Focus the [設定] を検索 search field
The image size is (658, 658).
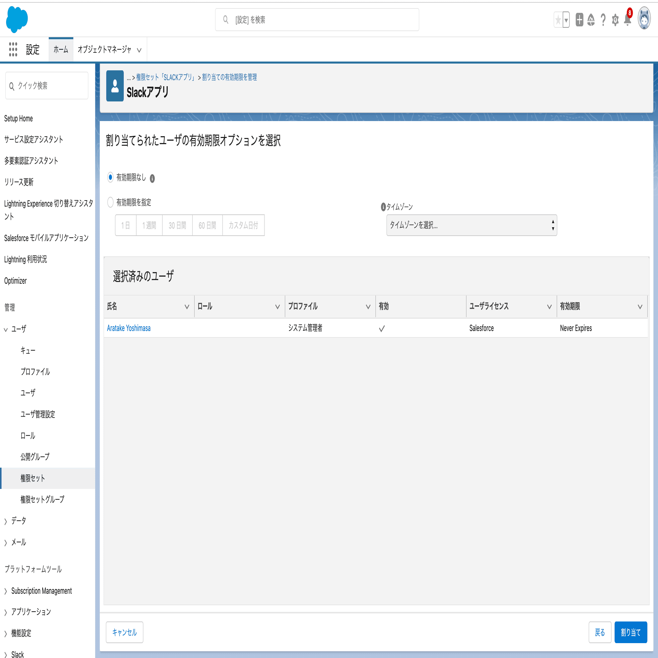pyautogui.click(x=317, y=20)
